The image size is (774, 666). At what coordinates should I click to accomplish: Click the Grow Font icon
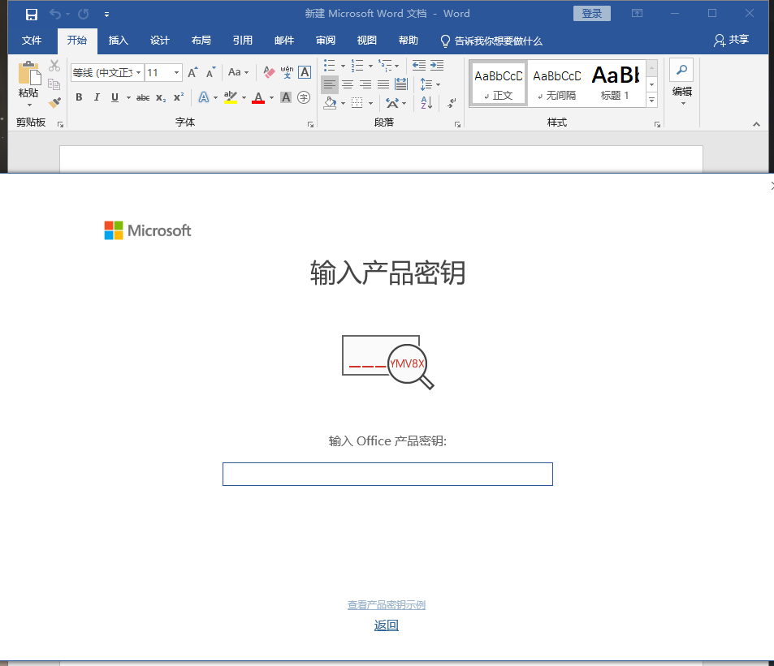click(x=193, y=72)
